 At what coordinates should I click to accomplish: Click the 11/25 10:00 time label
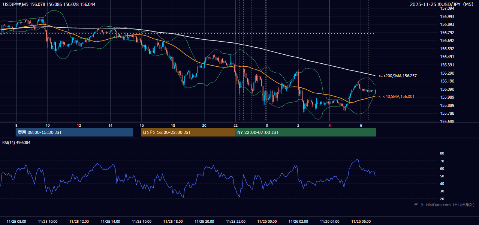[x=48, y=222]
